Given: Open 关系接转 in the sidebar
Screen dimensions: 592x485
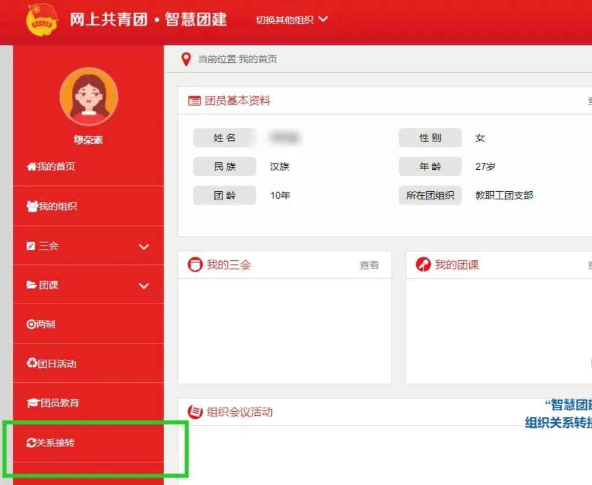Looking at the screenshot, I should [x=88, y=442].
